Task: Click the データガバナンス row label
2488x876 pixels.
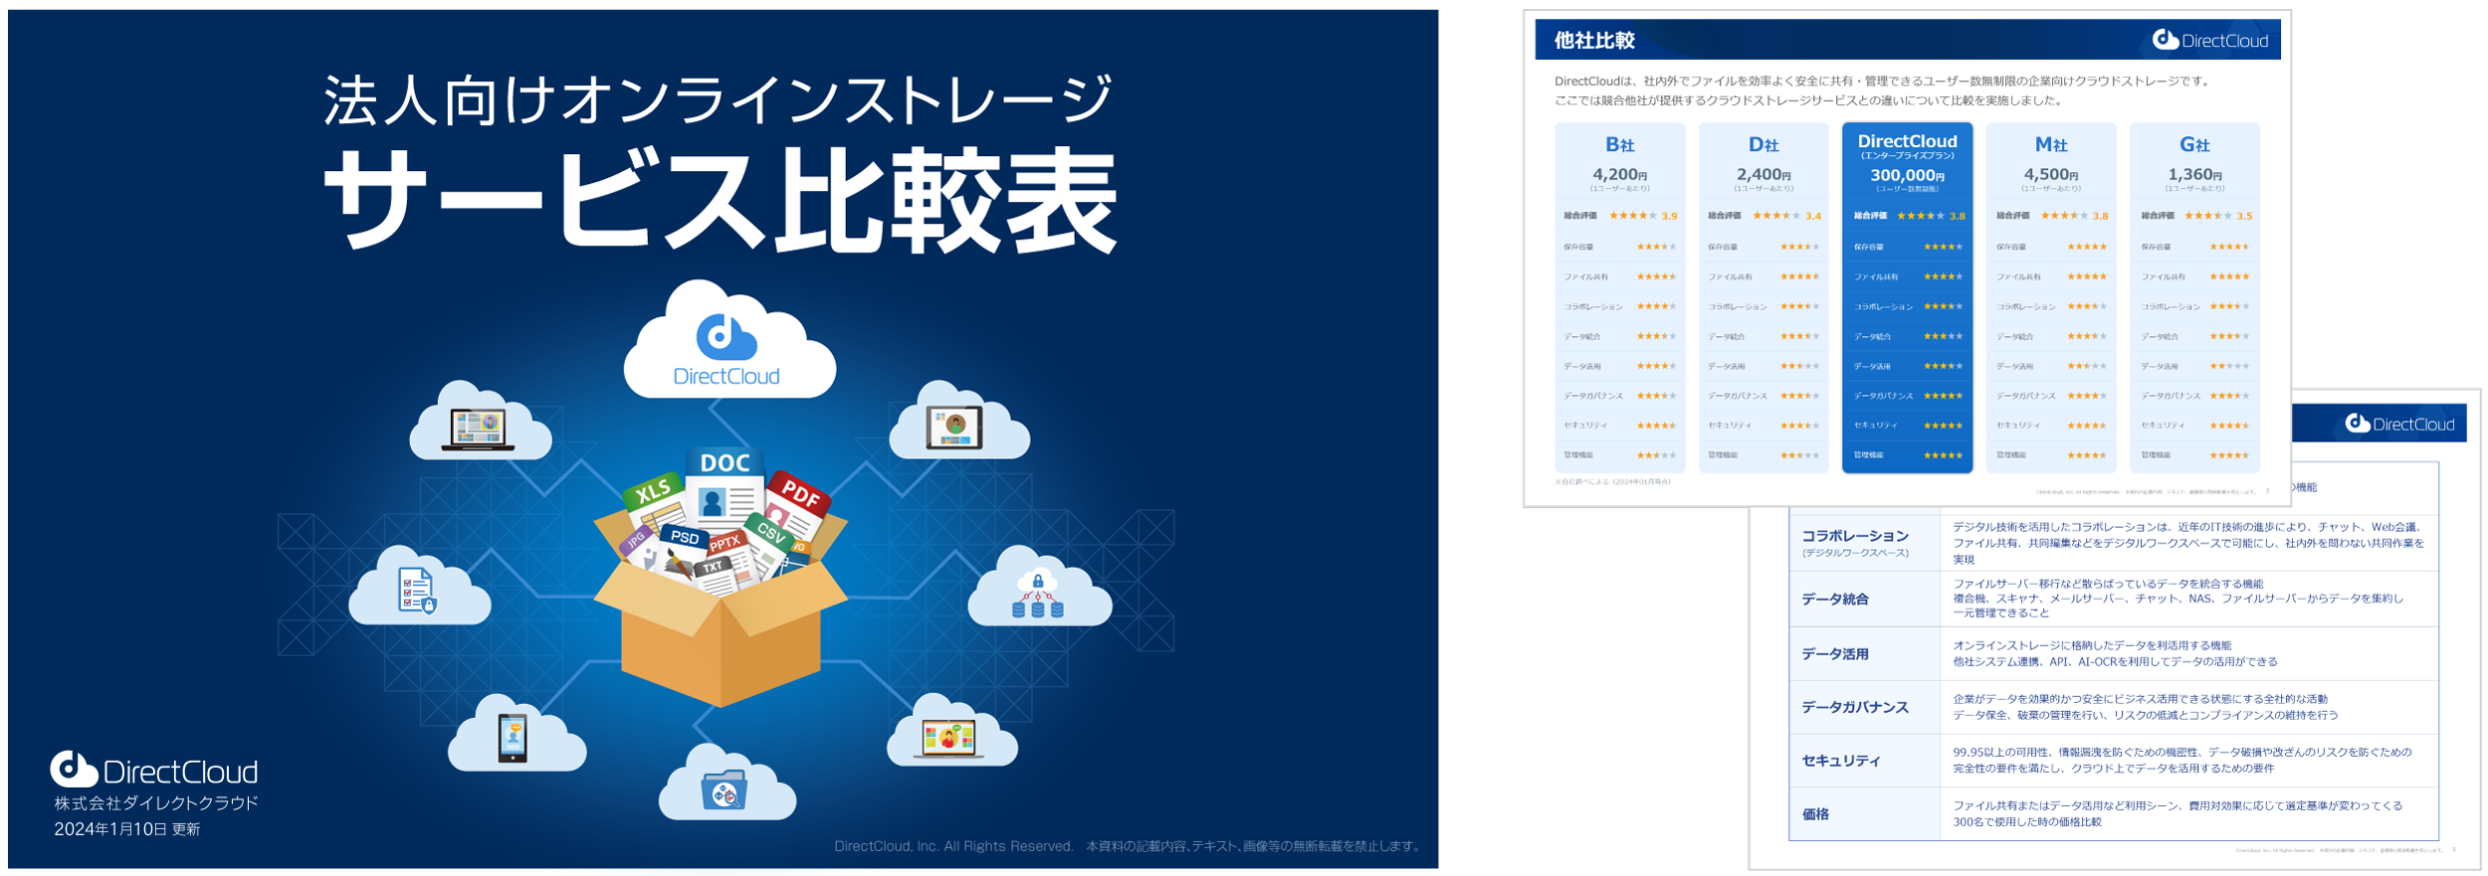Action: (1855, 708)
